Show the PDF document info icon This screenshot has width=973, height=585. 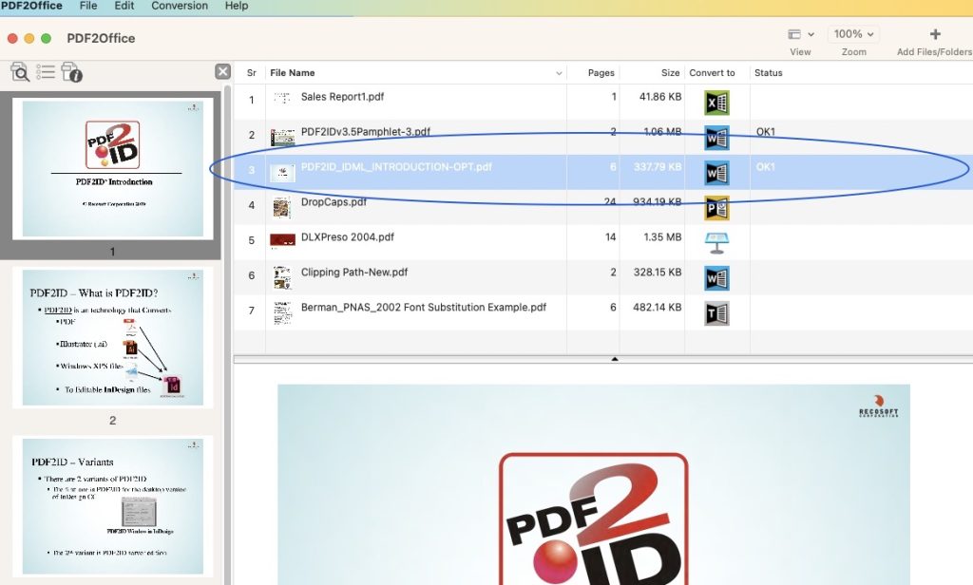(71, 72)
